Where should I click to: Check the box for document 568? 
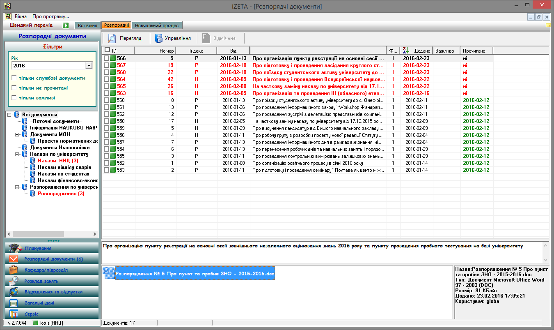tap(107, 72)
